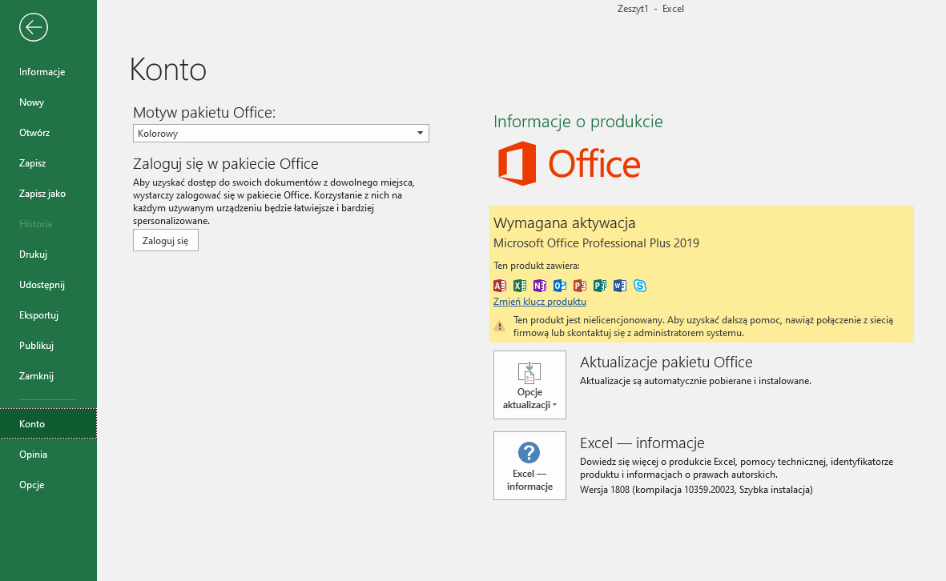Click the Aktualizacje pakietu Office heading
Viewport: 946px width, 581px height.
(666, 362)
